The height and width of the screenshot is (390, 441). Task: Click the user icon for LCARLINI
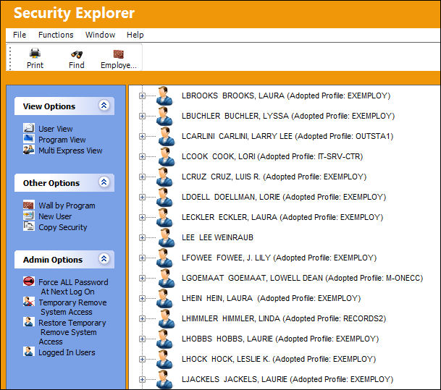tap(166, 137)
